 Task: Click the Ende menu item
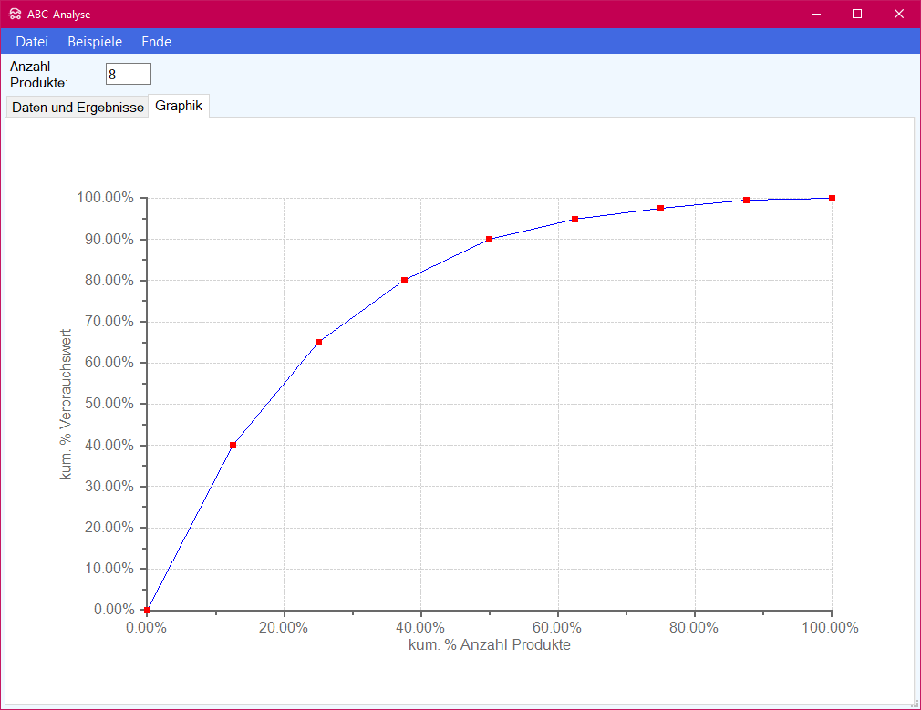point(156,42)
